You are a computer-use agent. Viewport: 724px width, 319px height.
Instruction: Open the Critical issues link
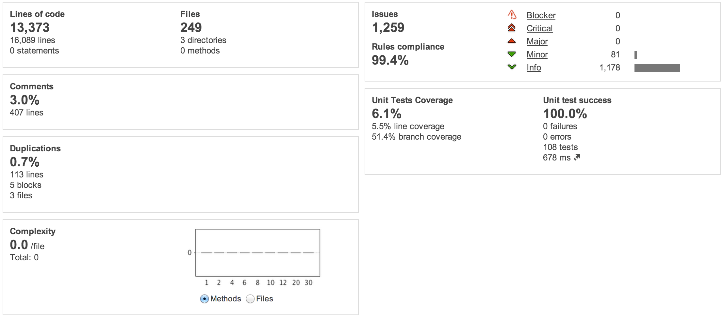[x=539, y=28]
